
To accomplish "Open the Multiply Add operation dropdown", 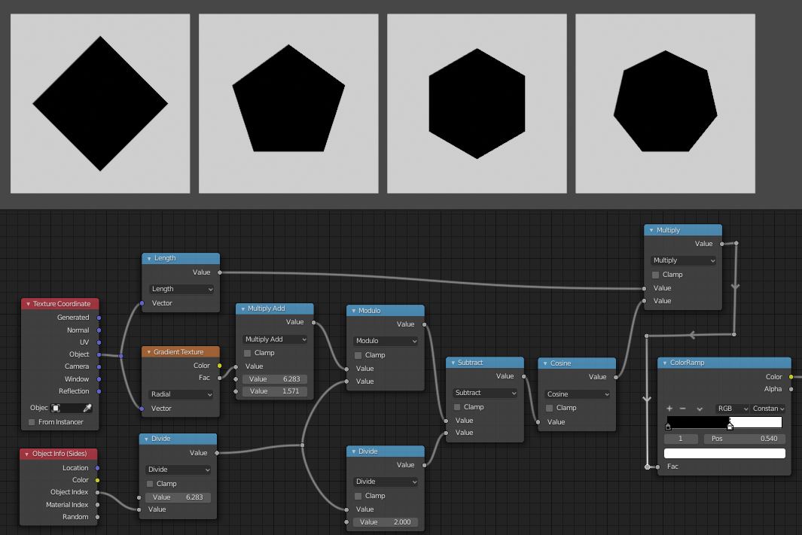I will point(273,339).
